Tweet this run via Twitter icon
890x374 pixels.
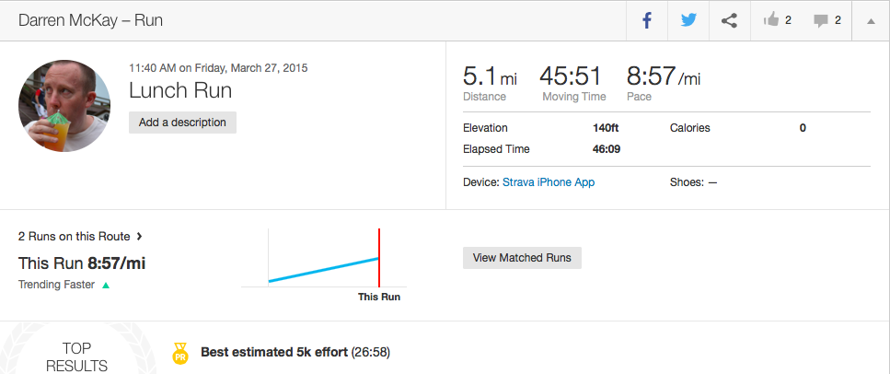pyautogui.click(x=688, y=21)
